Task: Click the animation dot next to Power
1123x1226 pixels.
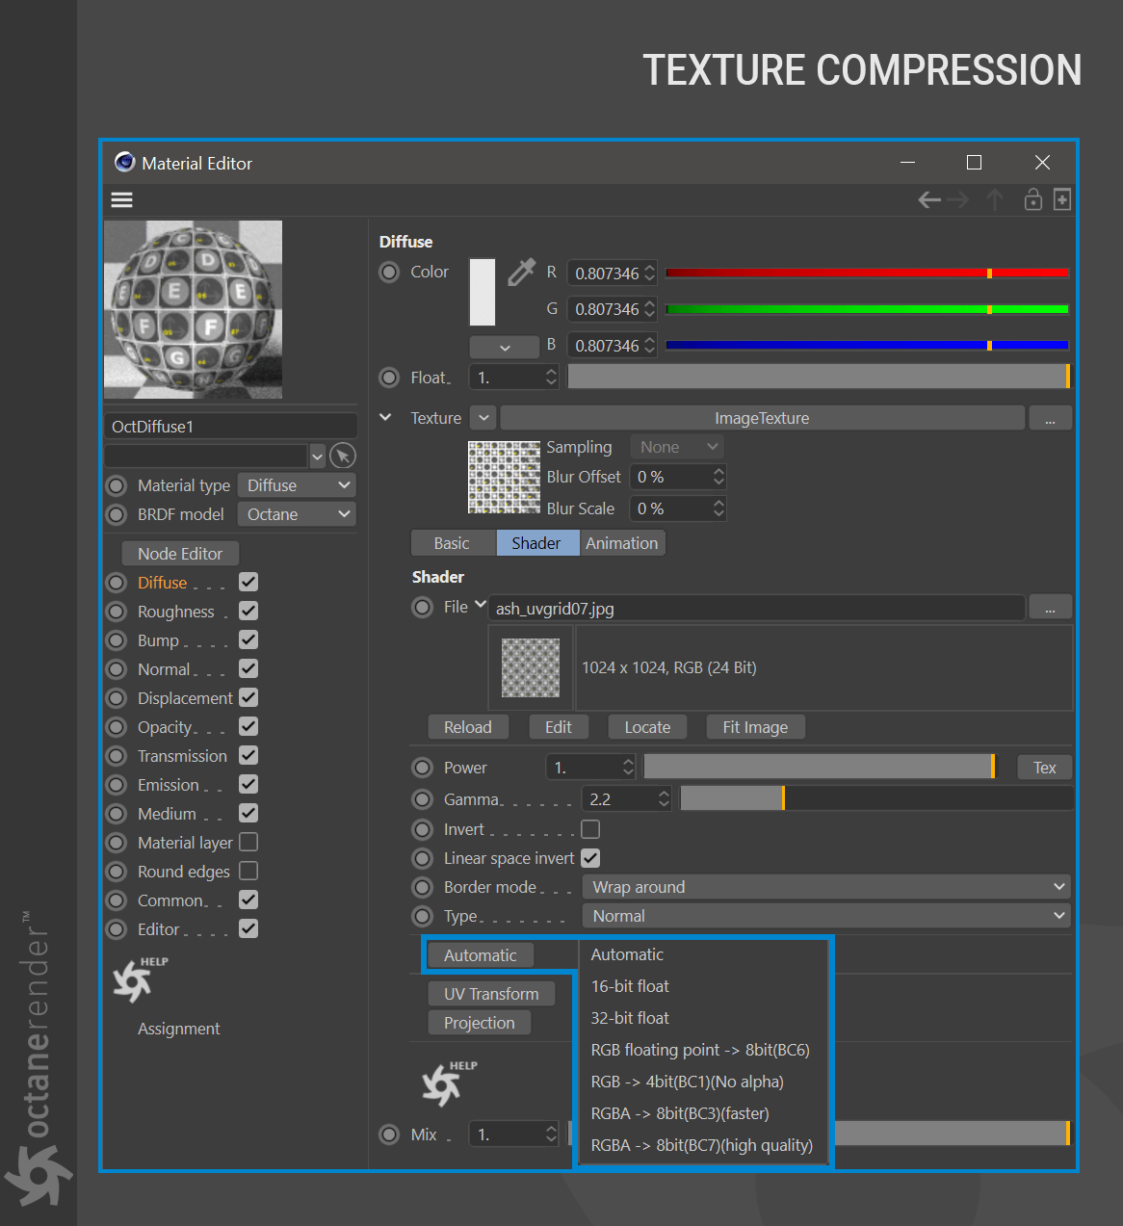Action: point(422,768)
